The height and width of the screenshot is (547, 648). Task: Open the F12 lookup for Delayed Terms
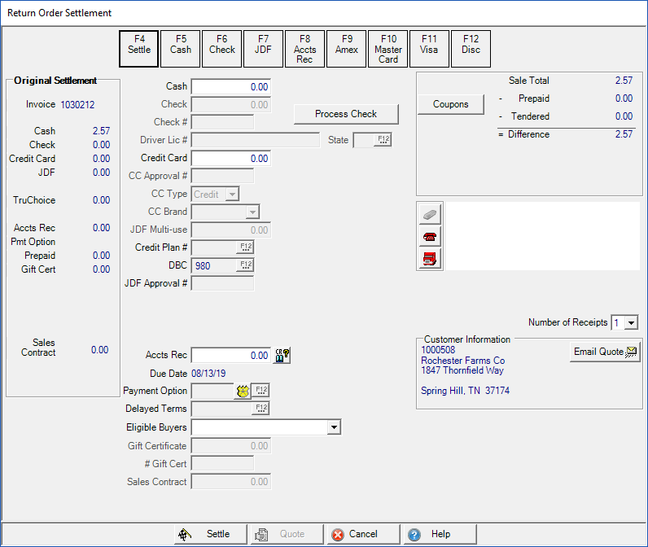coord(261,408)
